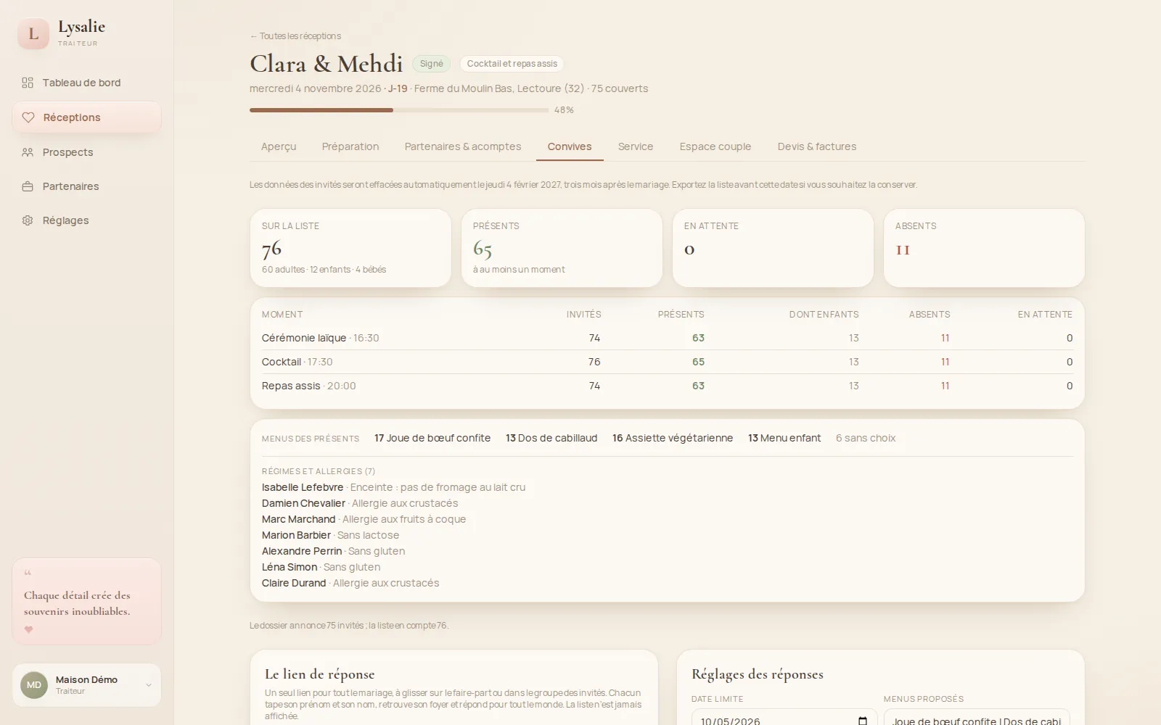Click the En attente 0 card
The width and height of the screenshot is (1161, 725).
click(x=773, y=248)
